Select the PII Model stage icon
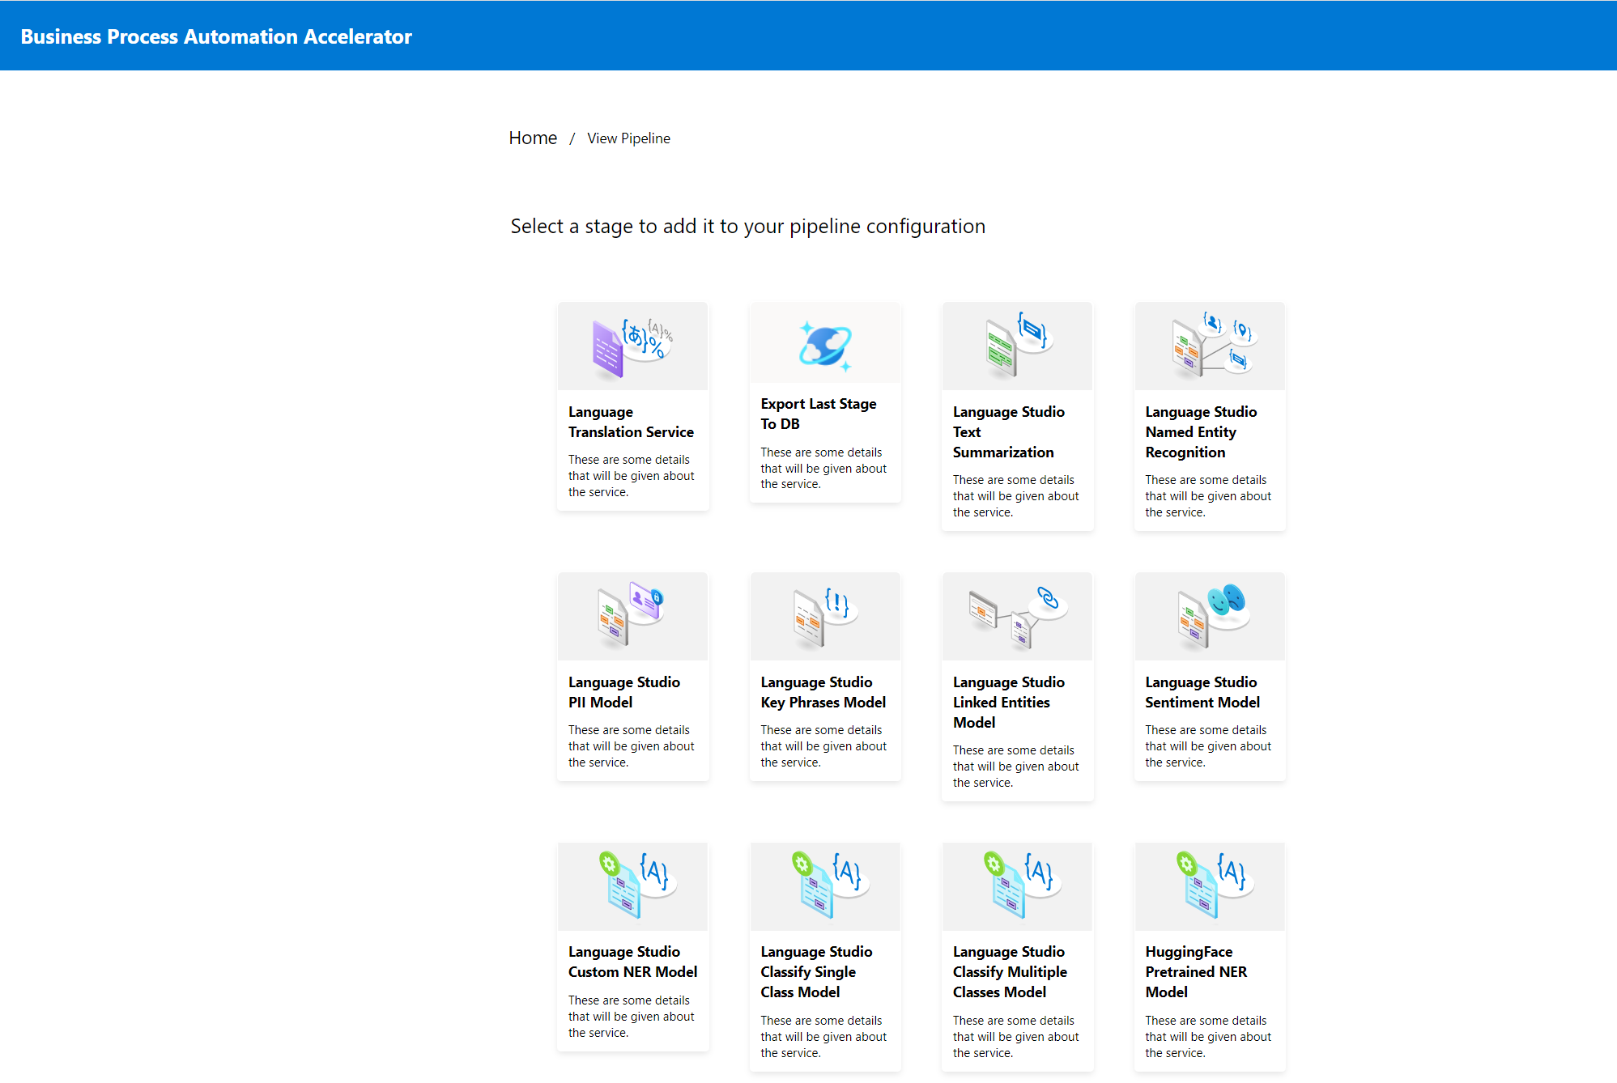The width and height of the screenshot is (1617, 1083). coord(632,617)
